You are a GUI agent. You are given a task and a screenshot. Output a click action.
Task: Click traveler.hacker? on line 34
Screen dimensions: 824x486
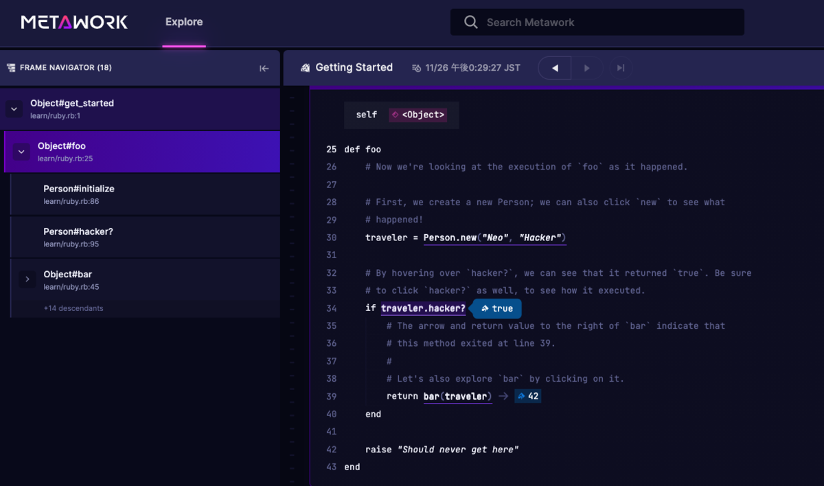[424, 308]
